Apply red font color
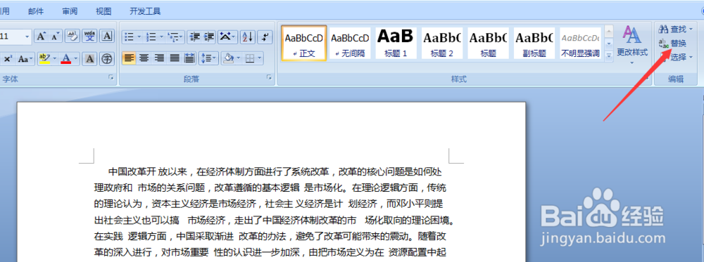Image resolution: width=704 pixels, height=262 pixels. coord(66,58)
